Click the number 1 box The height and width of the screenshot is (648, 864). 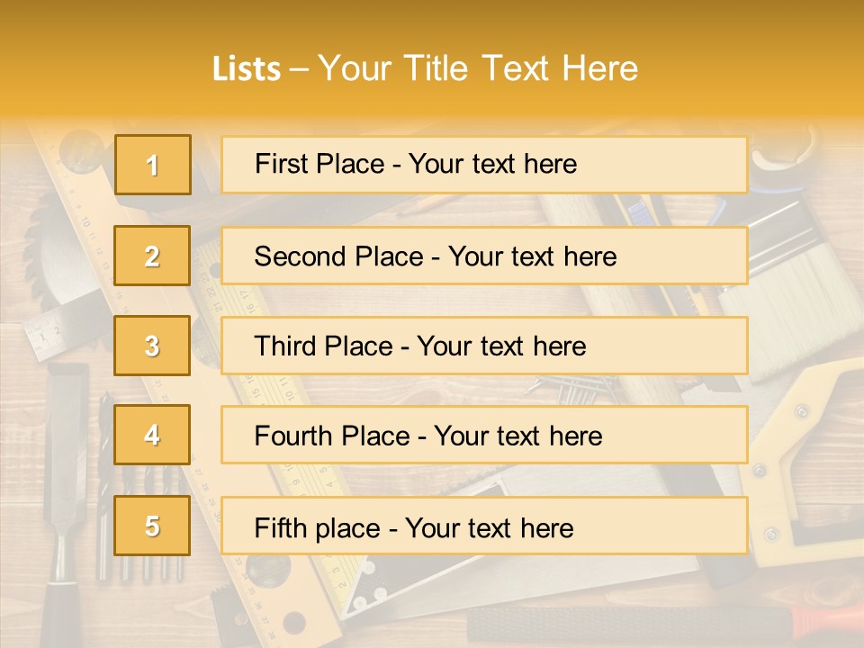point(153,165)
